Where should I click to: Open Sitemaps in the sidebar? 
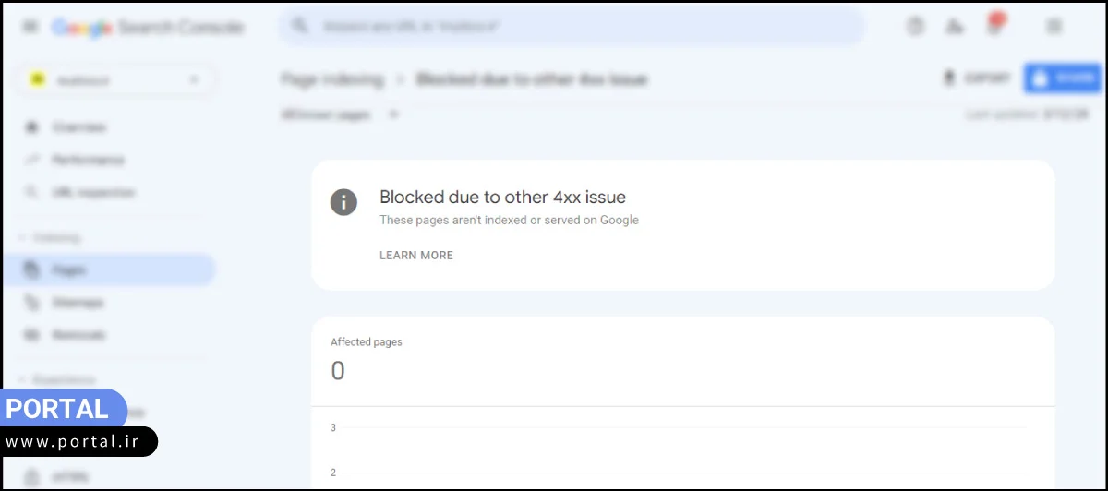tap(78, 303)
